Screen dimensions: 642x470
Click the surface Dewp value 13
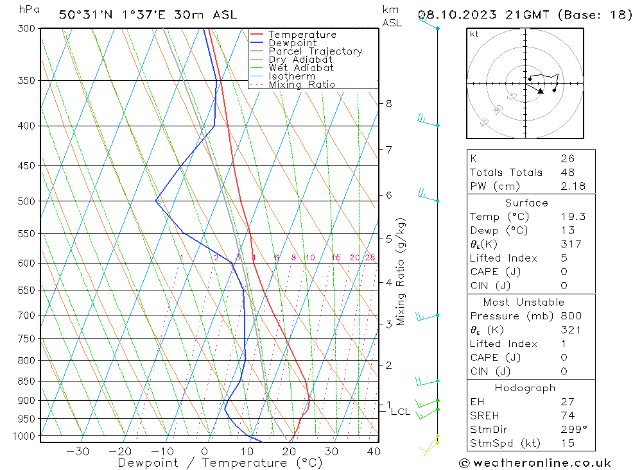(568, 230)
